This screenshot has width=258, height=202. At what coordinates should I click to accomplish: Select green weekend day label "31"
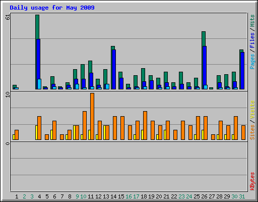click(242, 196)
